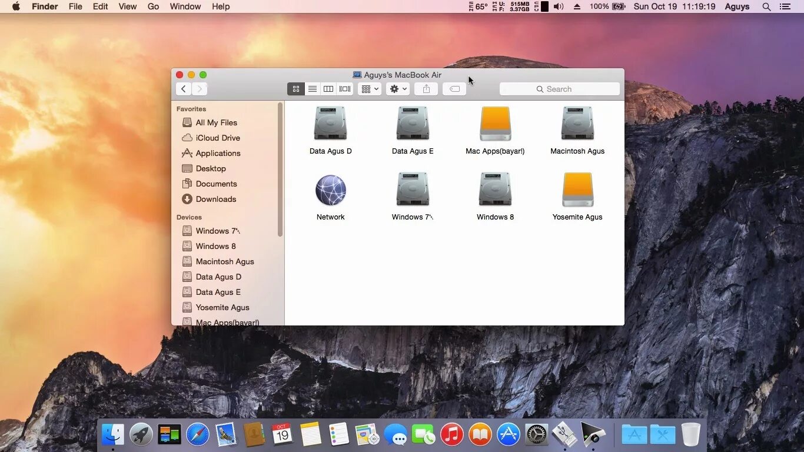Screen dimensions: 804x452
Task: Open the Edit menu
Action: 100,6
